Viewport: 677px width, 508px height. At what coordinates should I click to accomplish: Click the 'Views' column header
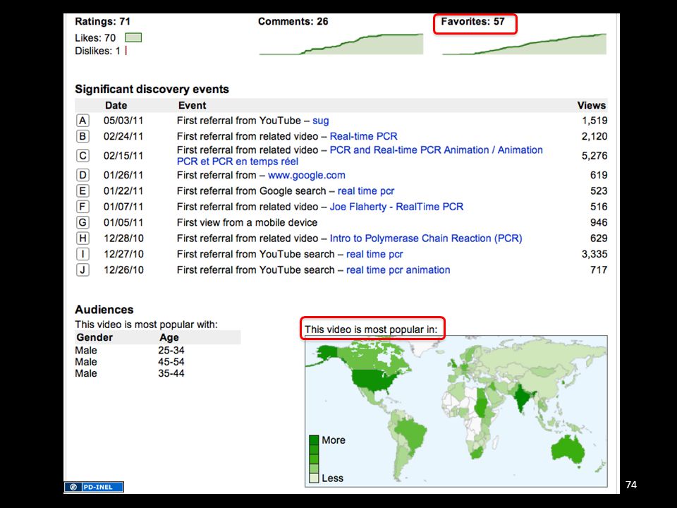click(x=592, y=105)
